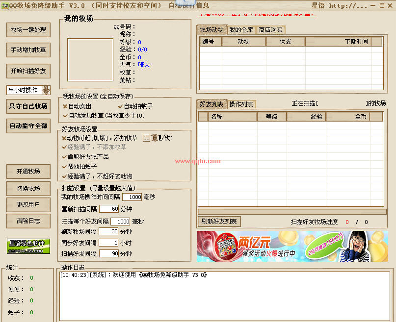Click the 牧场一键处理 button

28,30
